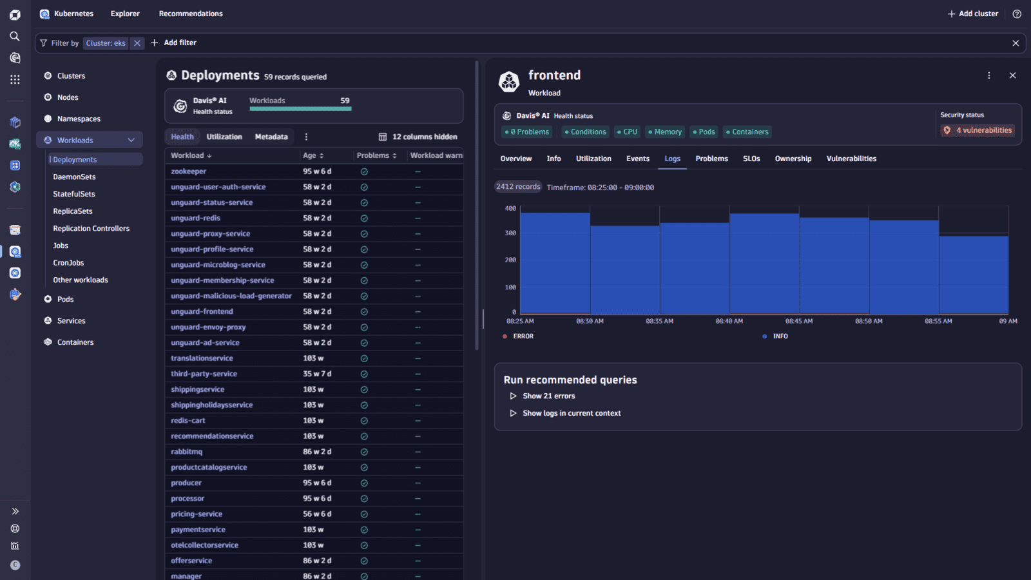This screenshot has width=1031, height=580.
Task: Open the frontend workload three-dot menu
Action: [989, 75]
